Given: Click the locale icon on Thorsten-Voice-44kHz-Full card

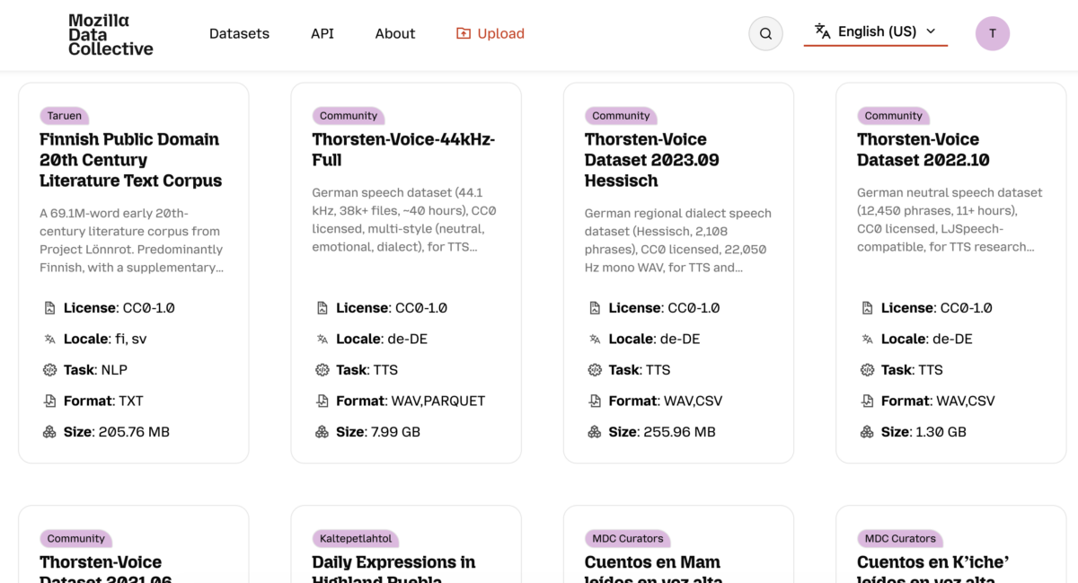Looking at the screenshot, I should [323, 339].
